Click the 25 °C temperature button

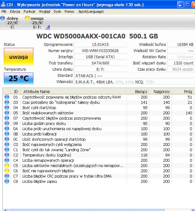point(19,78)
